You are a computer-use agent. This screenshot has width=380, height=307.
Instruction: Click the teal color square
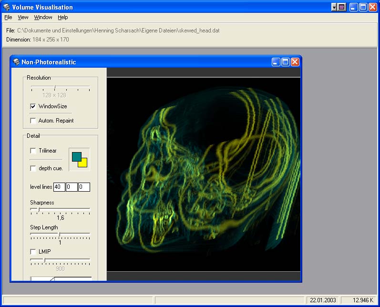point(75,155)
